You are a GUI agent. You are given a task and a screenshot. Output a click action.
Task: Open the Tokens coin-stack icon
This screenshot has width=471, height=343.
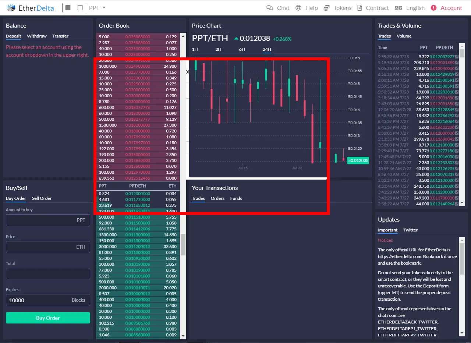326,8
